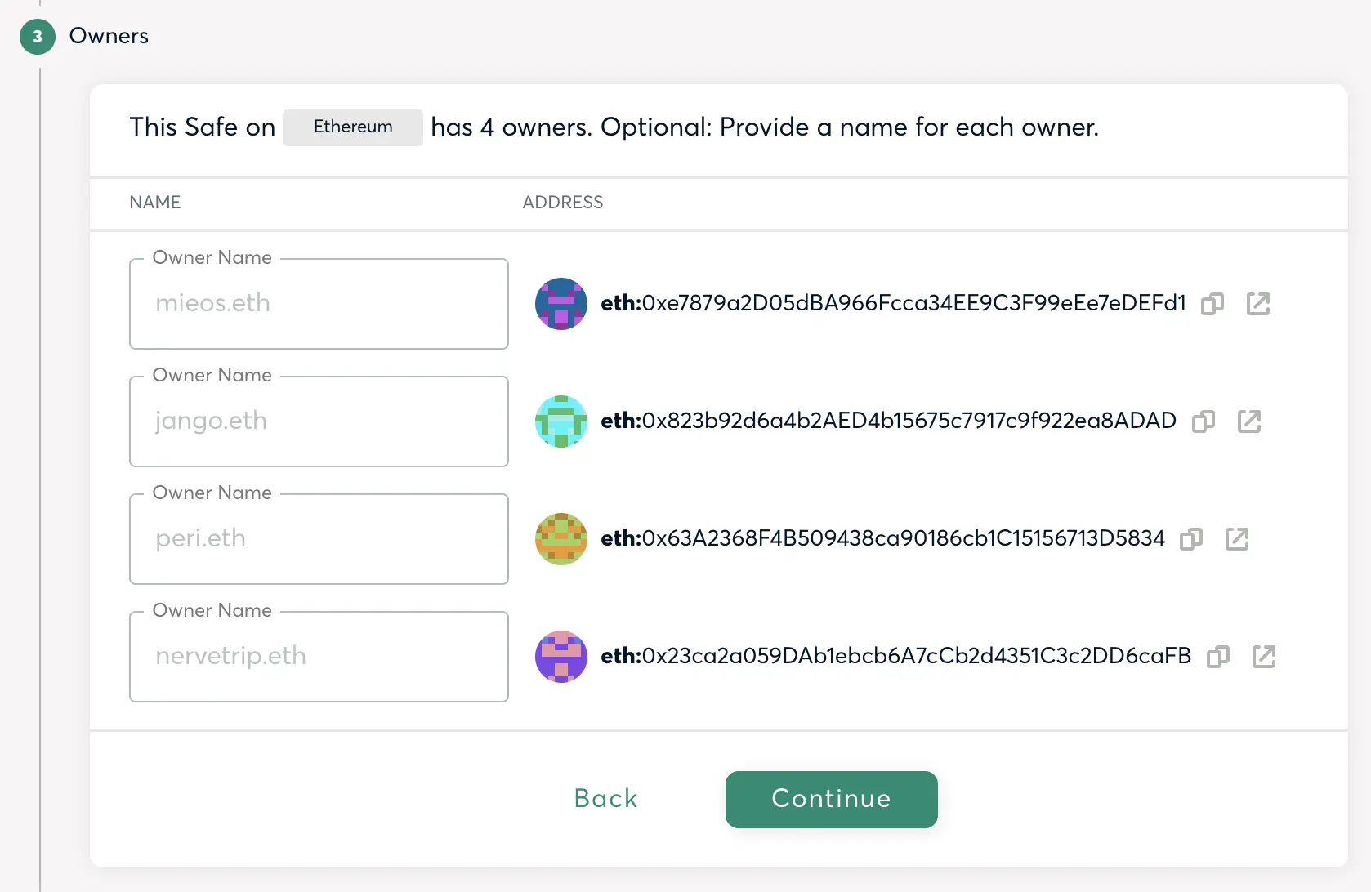Open the 0x63A2368F address in block explorer
Image resolution: width=1371 pixels, height=892 pixels.
(1236, 539)
